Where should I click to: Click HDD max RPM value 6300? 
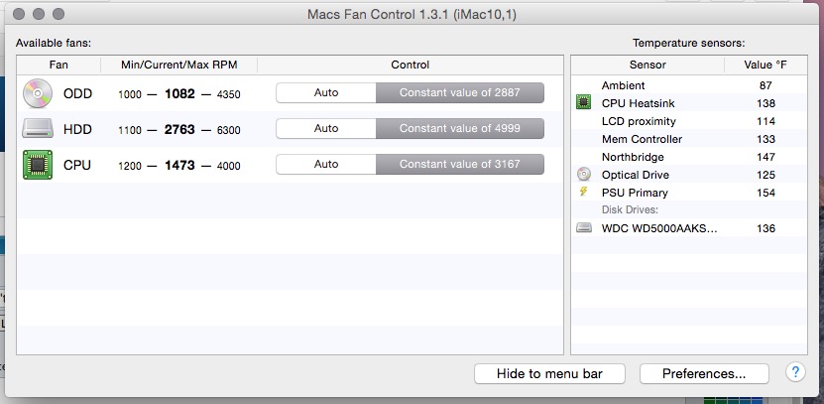point(229,130)
